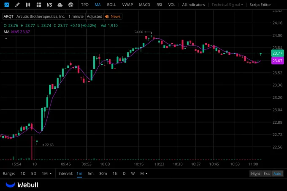The height and width of the screenshot is (191, 287).
Task: Toggle the Ext. hours button
Action: coord(266,173)
